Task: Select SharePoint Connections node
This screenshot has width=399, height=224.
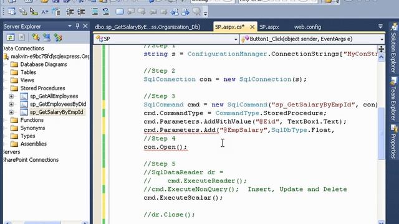Action: pos(31,160)
